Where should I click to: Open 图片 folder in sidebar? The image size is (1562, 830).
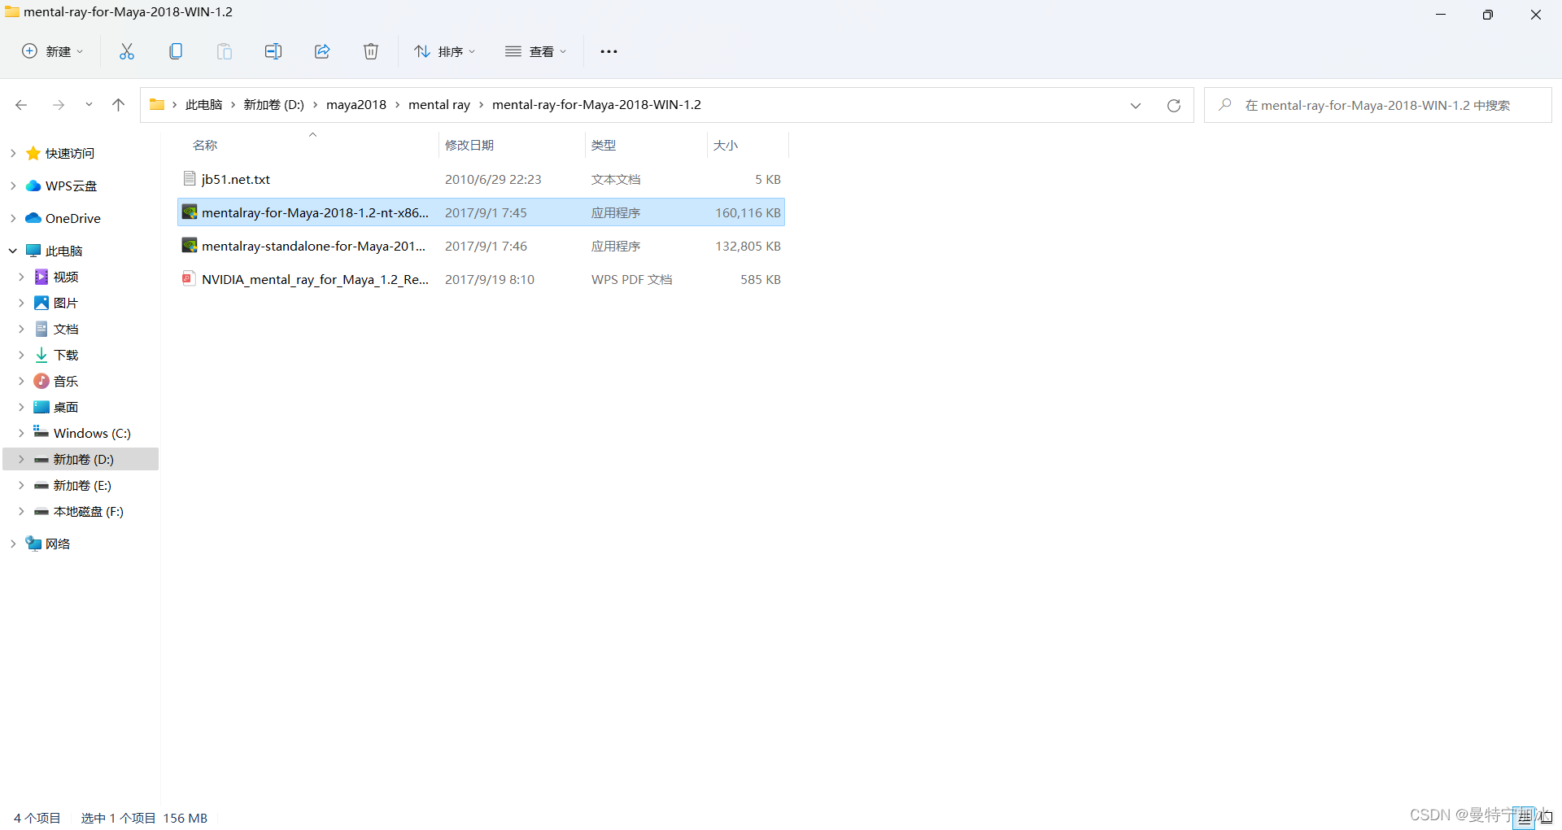pos(66,303)
